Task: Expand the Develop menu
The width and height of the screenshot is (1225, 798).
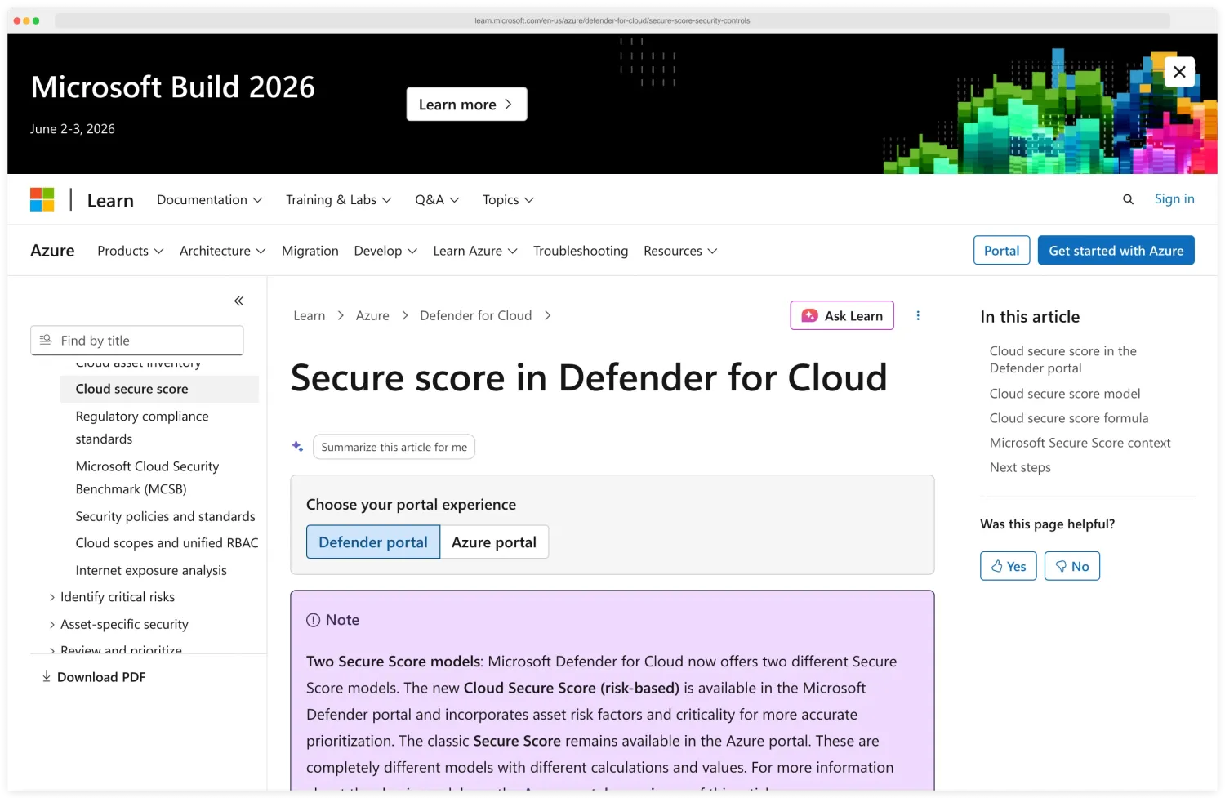Action: point(385,251)
